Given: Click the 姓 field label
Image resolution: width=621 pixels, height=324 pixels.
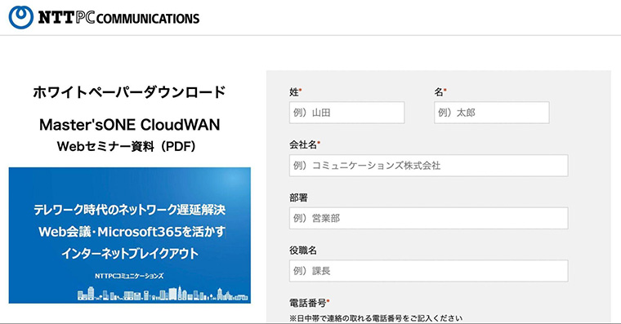Looking at the screenshot, I should pos(294,92).
